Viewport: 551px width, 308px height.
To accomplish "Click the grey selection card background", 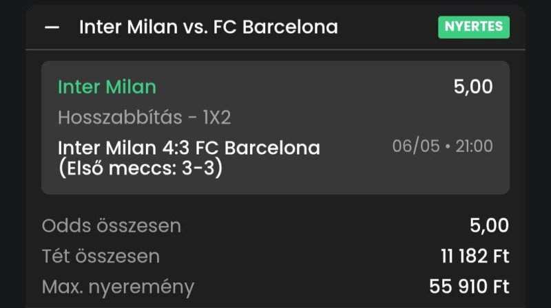I will (275, 128).
